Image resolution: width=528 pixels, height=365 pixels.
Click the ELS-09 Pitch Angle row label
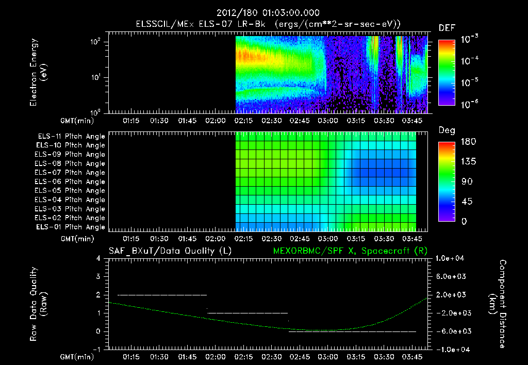click(x=70, y=155)
